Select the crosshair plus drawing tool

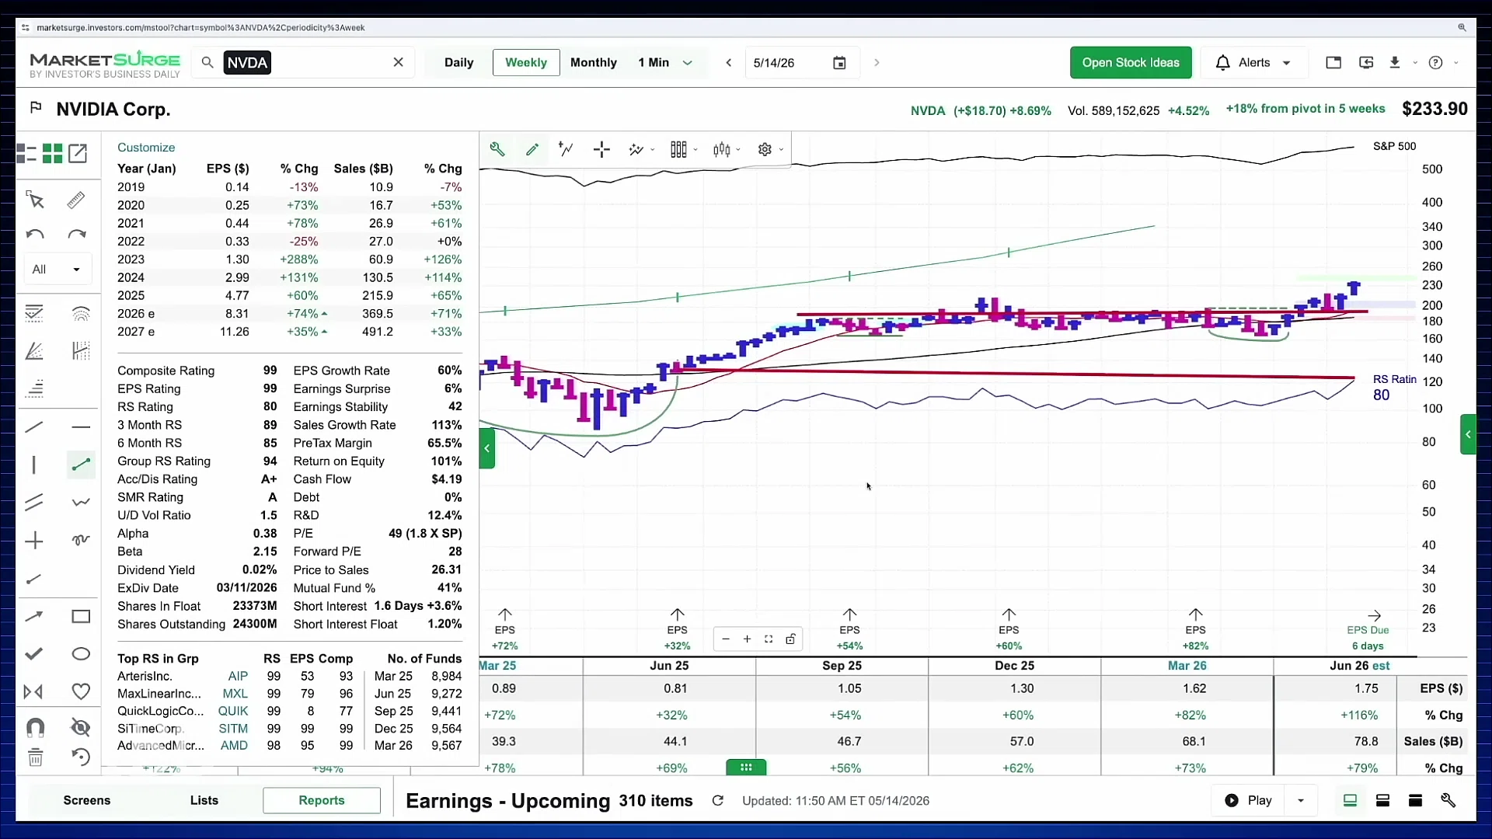34,541
